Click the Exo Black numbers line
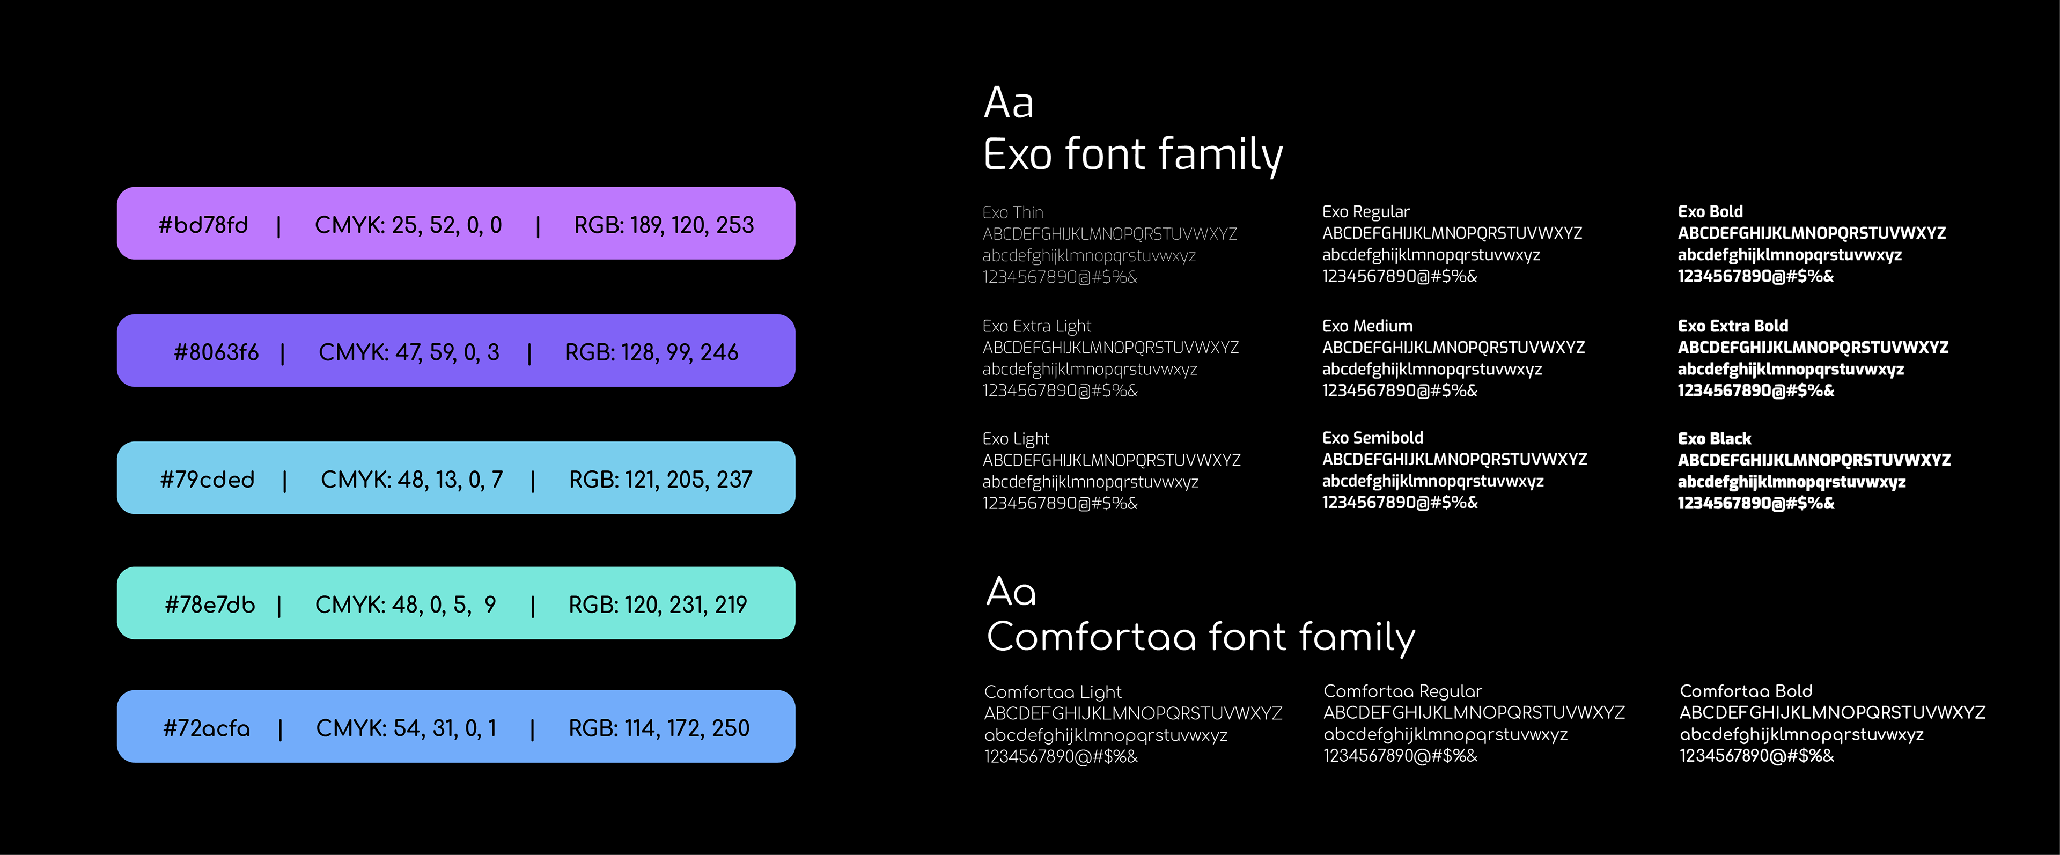 point(1755,504)
